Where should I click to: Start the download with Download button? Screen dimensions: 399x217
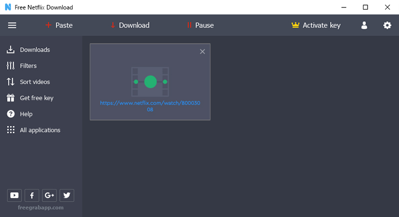(130, 25)
